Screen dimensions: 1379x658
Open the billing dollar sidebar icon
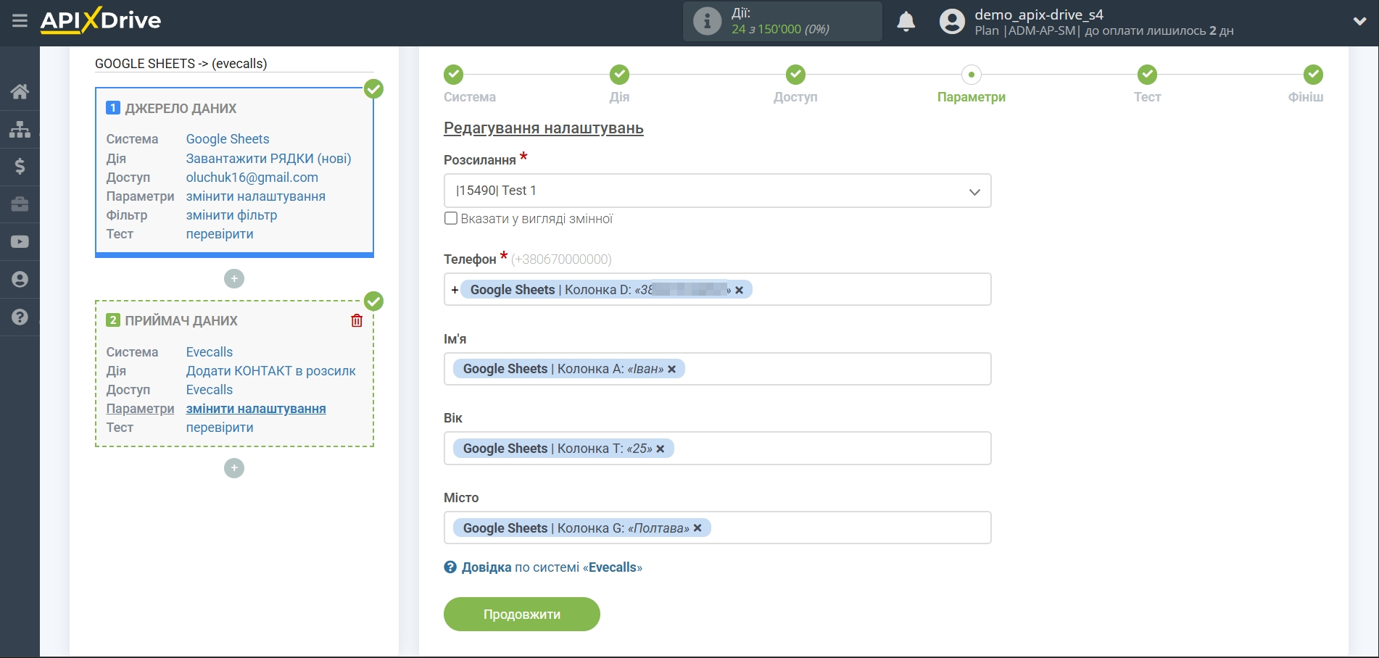(20, 167)
